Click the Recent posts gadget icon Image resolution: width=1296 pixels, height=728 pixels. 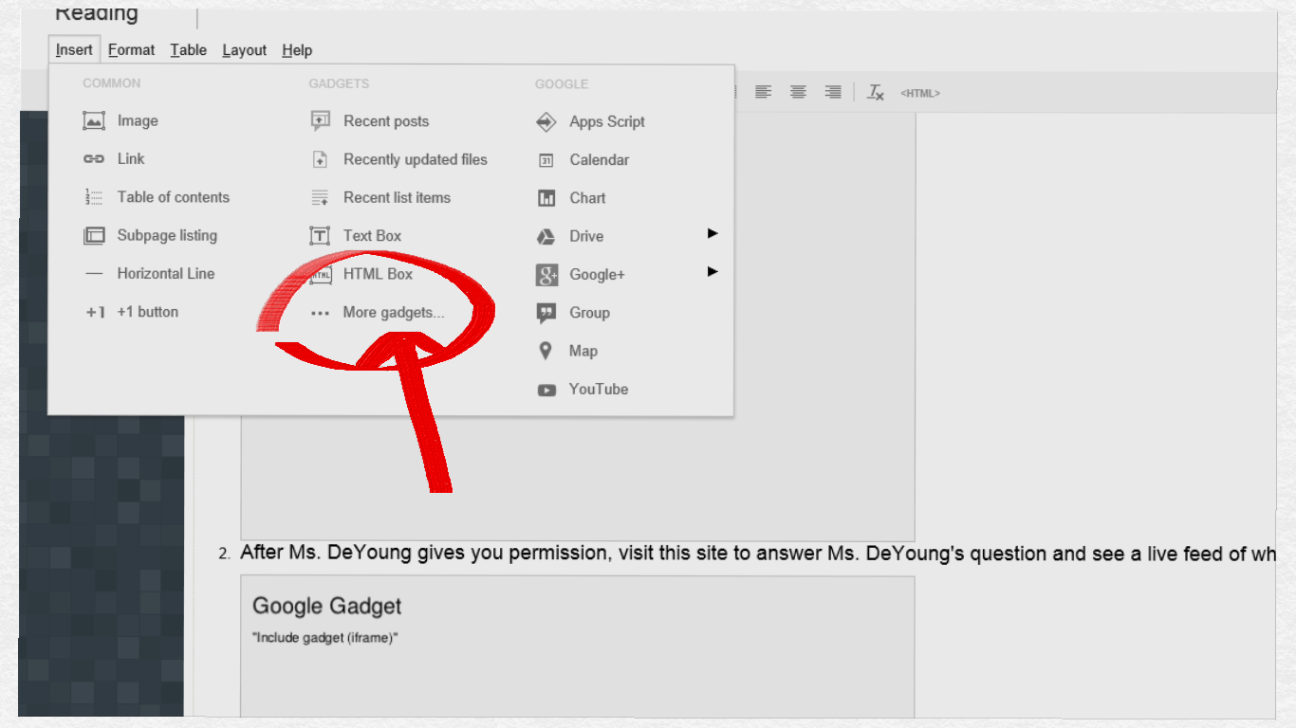point(321,121)
